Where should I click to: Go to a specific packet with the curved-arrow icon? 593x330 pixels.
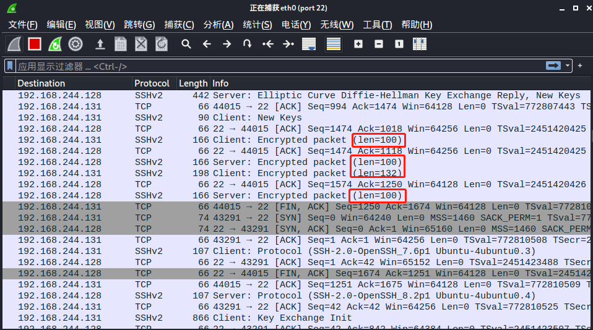point(248,44)
